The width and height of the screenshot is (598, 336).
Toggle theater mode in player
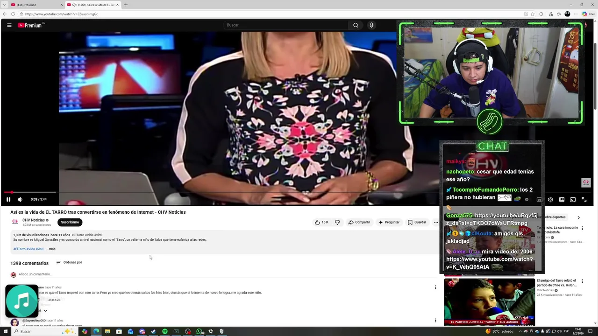coord(562,199)
